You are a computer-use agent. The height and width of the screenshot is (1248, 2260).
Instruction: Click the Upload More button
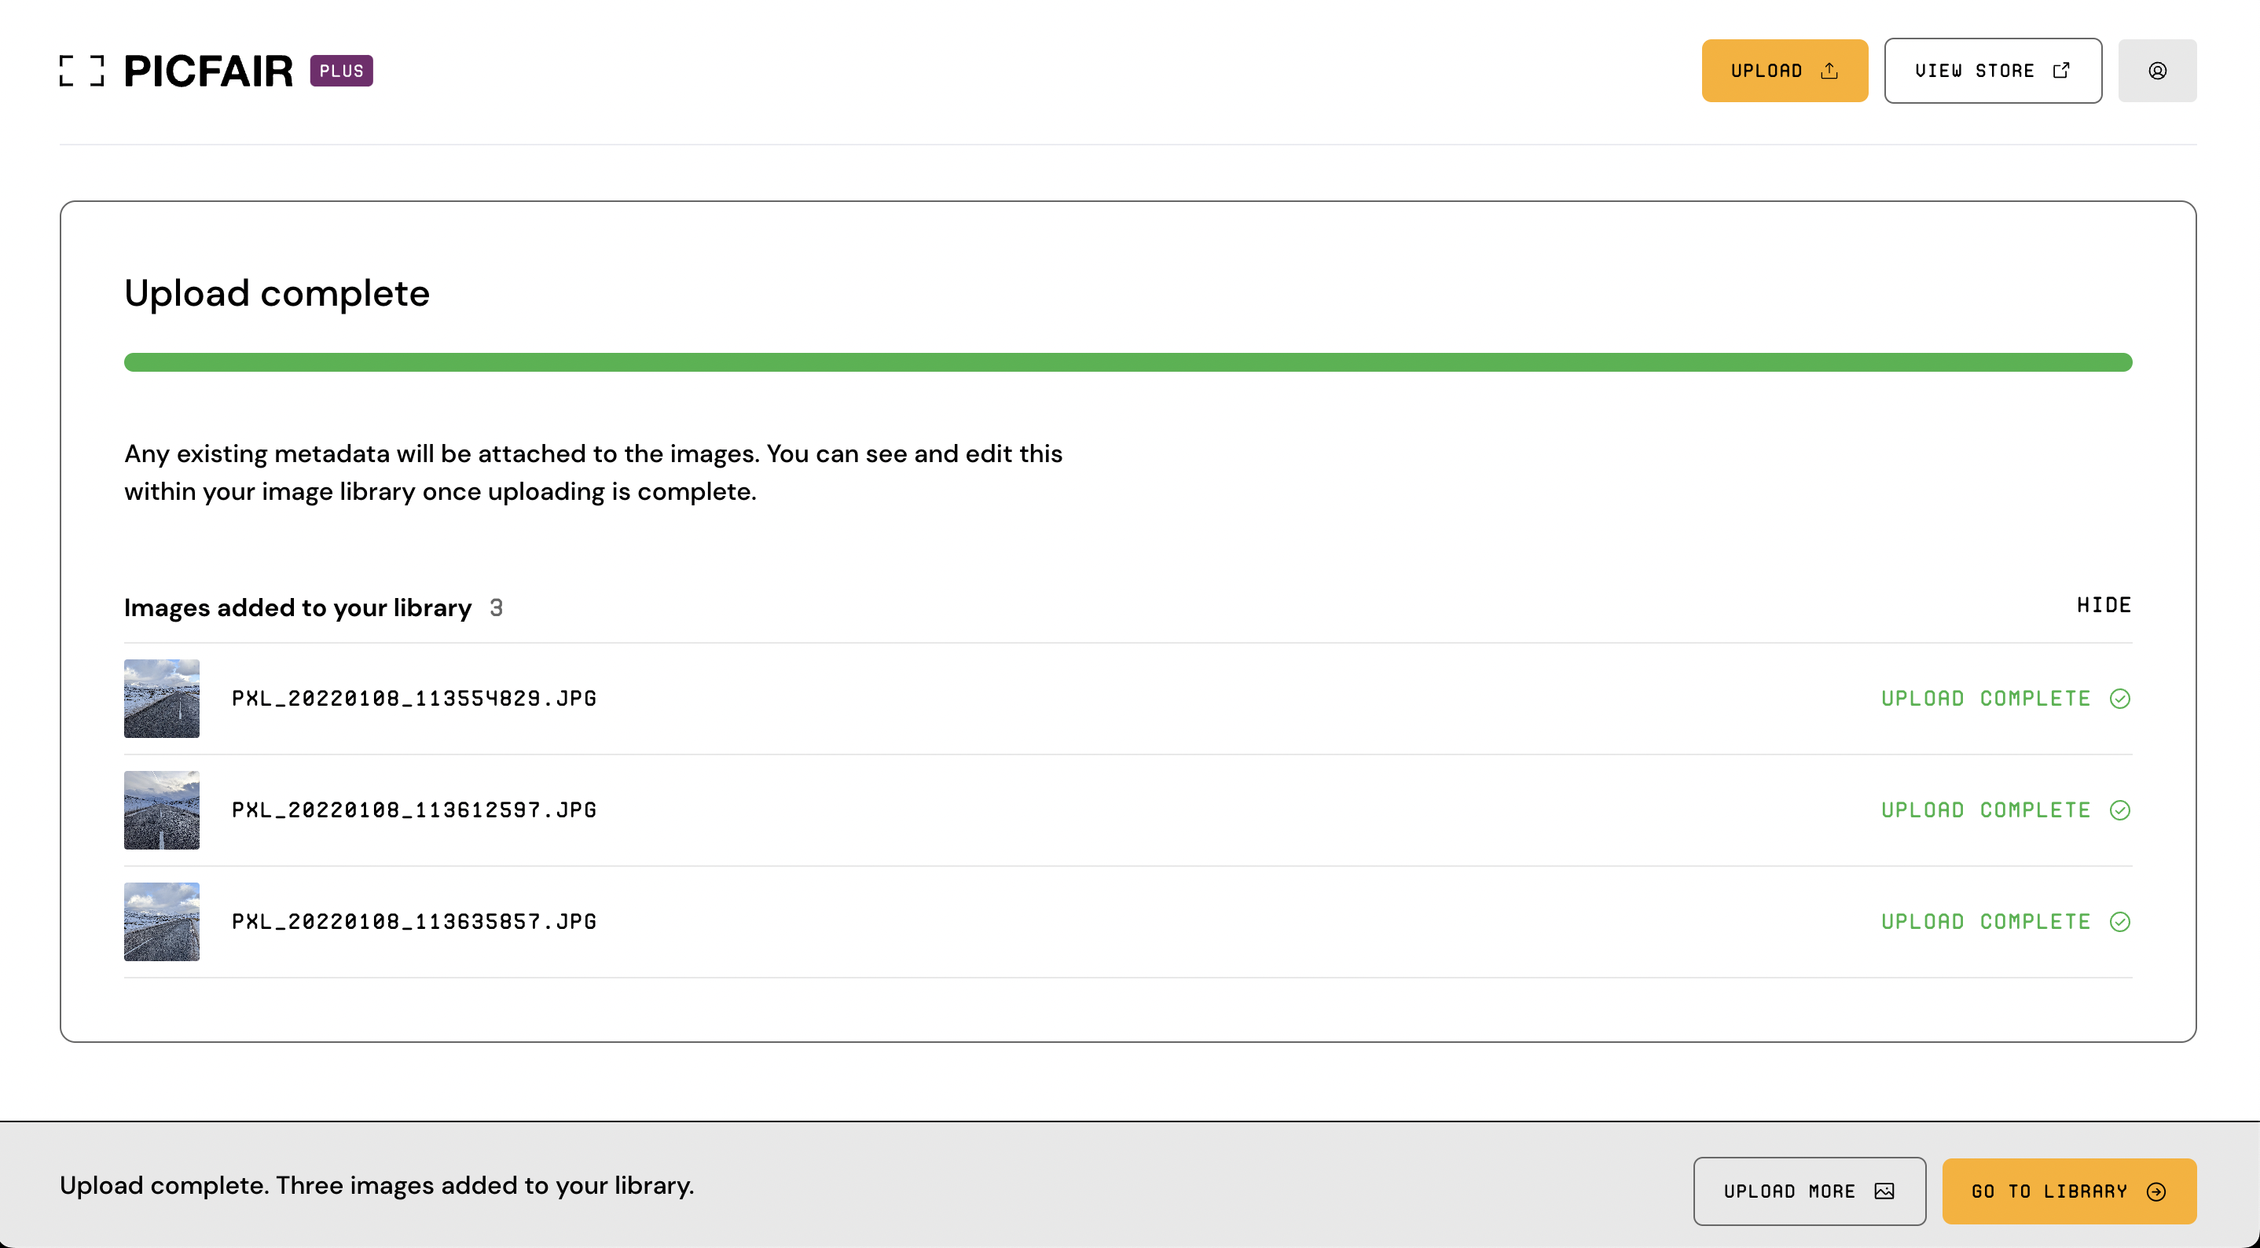coord(1809,1191)
